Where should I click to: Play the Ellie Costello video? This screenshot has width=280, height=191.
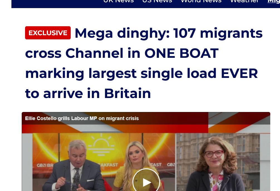click(146, 181)
